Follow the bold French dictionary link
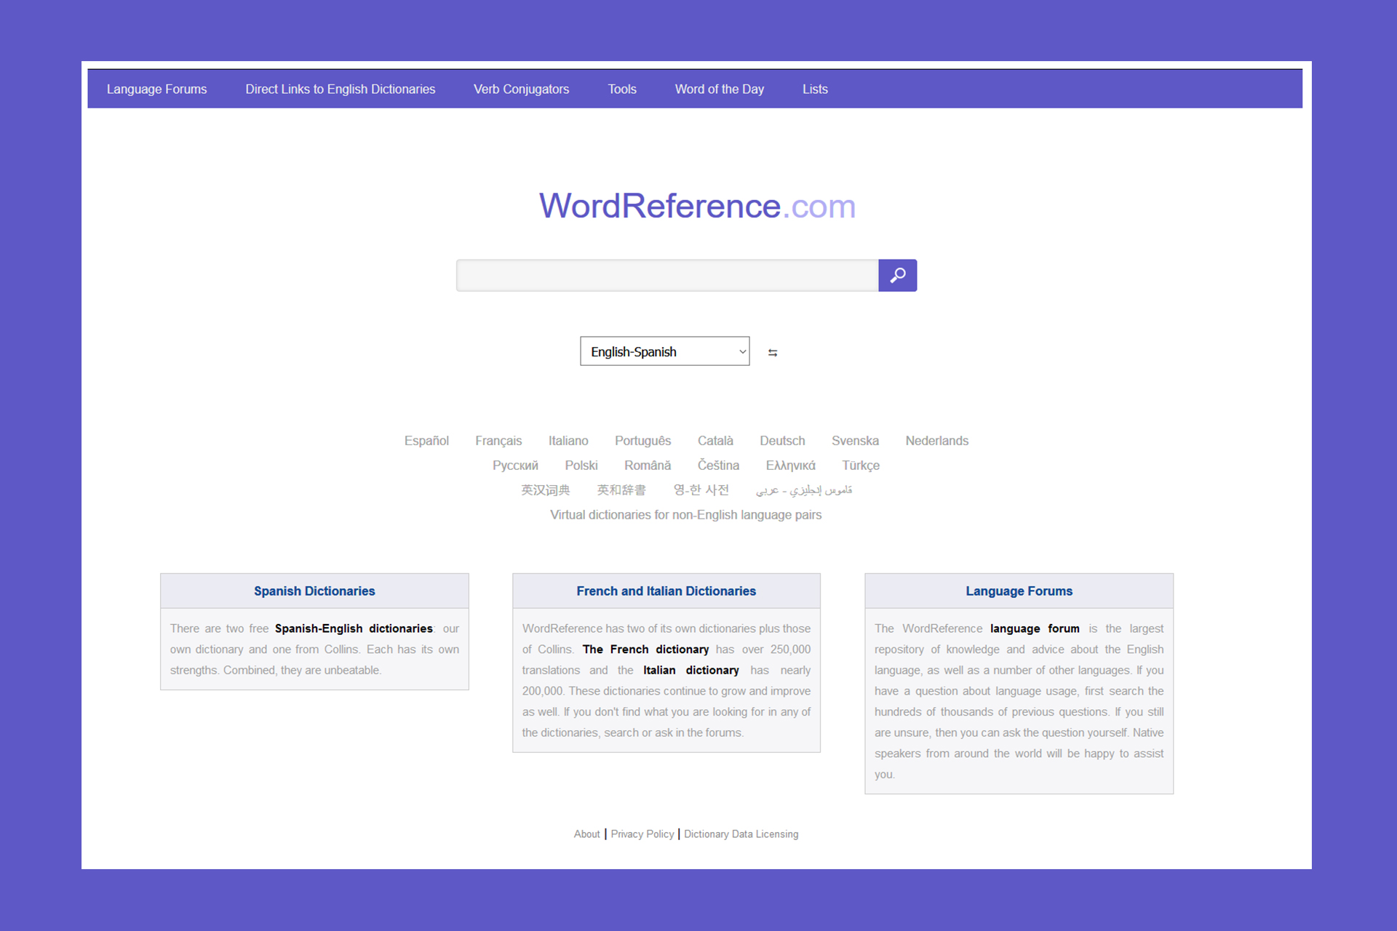 pyautogui.click(x=645, y=650)
